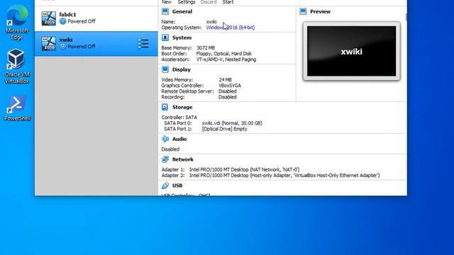Click the [Optical Drive] Empty entry
This screenshot has height=255, width=454.
tap(224, 129)
